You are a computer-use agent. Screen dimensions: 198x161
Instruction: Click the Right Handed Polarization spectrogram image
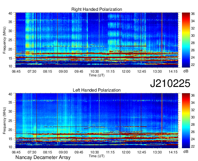pos(97,40)
